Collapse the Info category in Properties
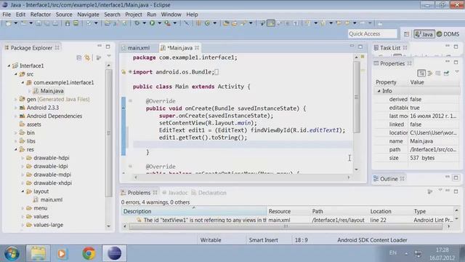The height and width of the screenshot is (262, 465). pyautogui.click(x=379, y=91)
